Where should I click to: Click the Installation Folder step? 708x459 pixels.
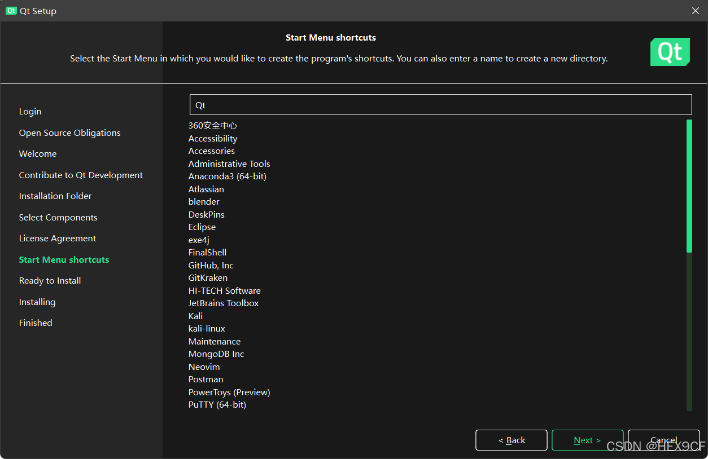point(55,196)
